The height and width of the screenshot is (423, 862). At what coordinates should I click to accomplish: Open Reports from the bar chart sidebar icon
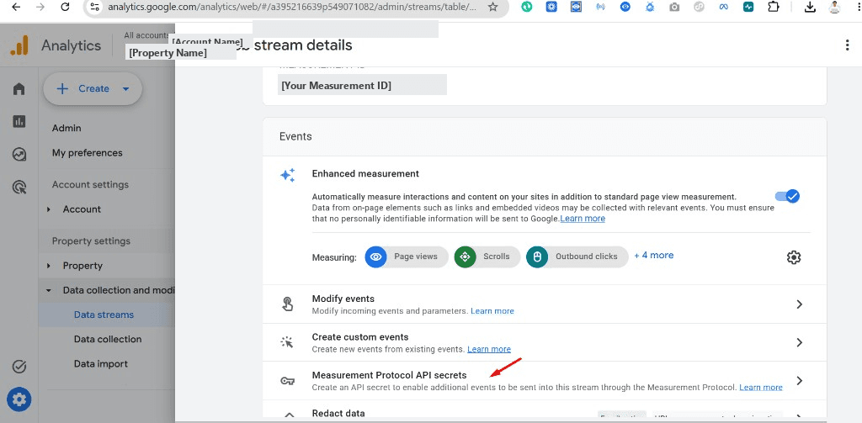(x=19, y=121)
